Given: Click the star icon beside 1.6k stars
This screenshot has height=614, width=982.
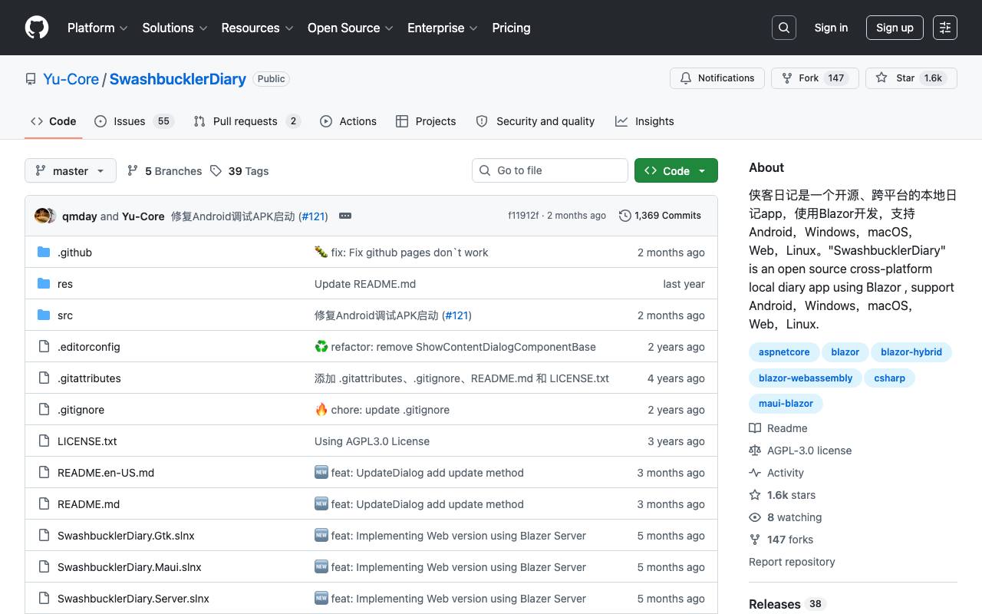Looking at the screenshot, I should click(755, 495).
